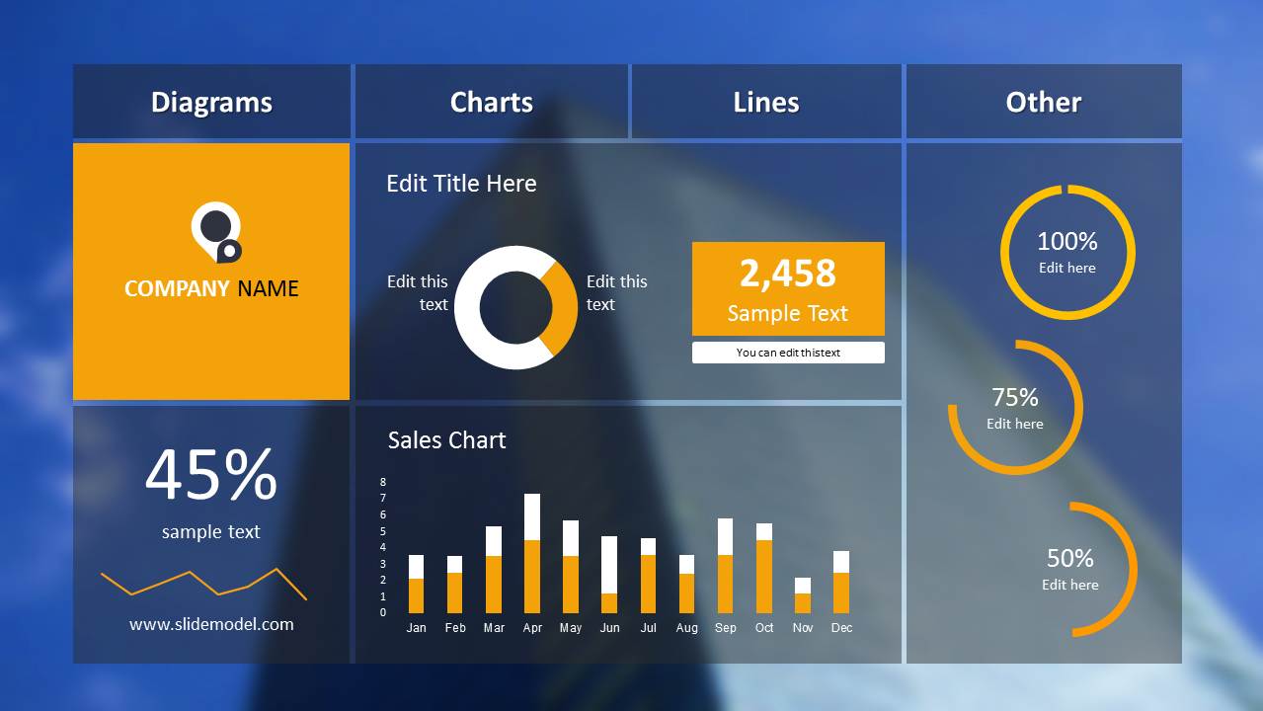Click the Edit Title Here heading
This screenshot has width=1263, height=711.
[x=461, y=184]
